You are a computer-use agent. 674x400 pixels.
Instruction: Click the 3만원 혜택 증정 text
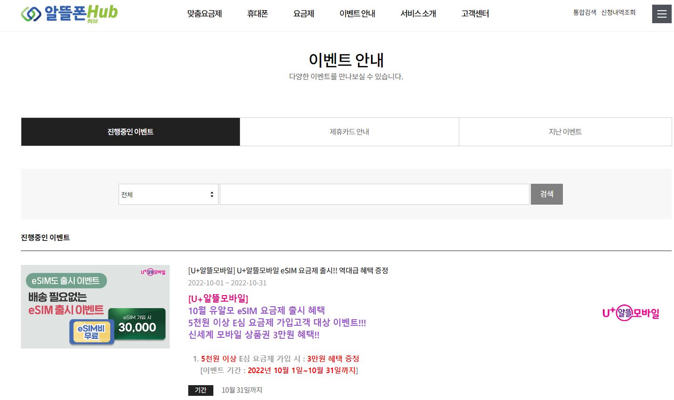click(x=333, y=359)
